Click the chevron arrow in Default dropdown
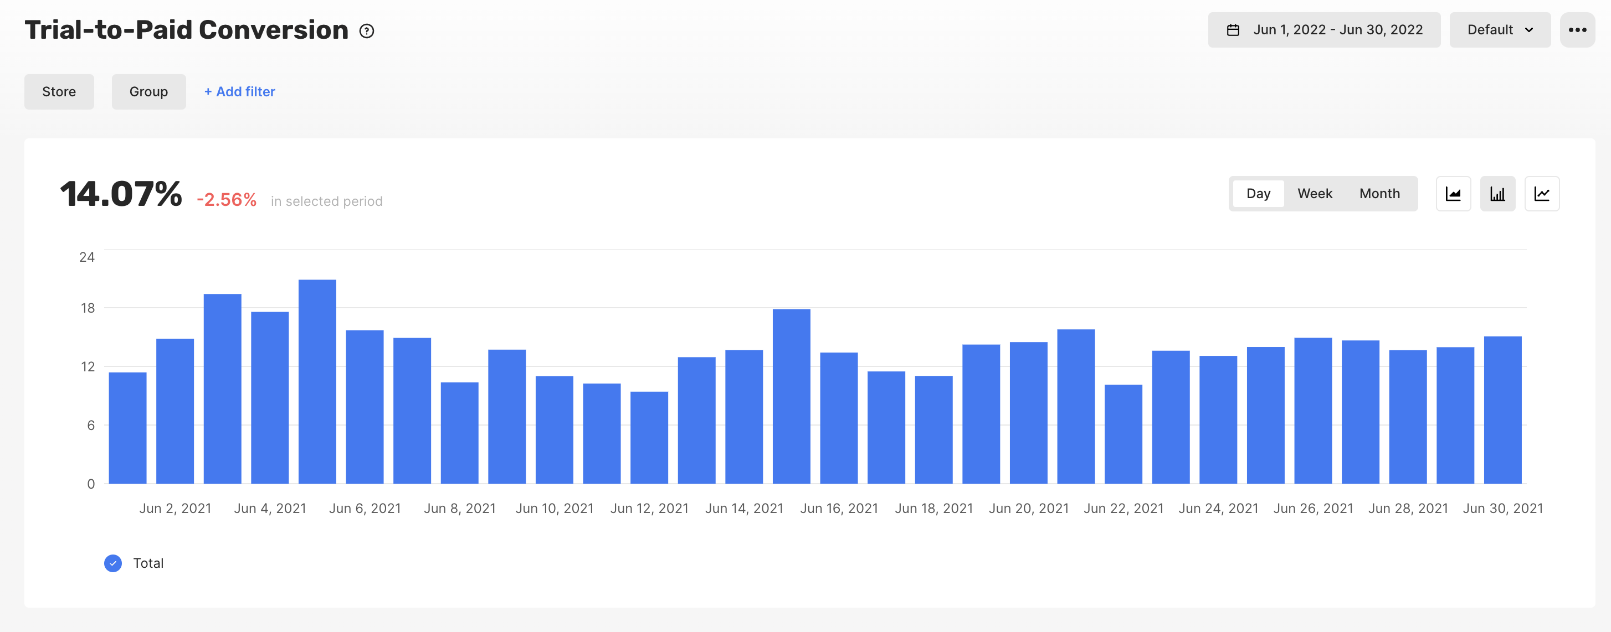The image size is (1611, 632). click(1529, 30)
